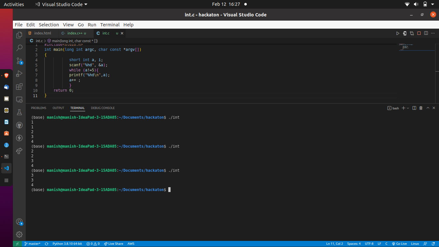Image resolution: width=439 pixels, height=247 pixels.
Task: Open Run and Debug view
Action: pos(19,74)
